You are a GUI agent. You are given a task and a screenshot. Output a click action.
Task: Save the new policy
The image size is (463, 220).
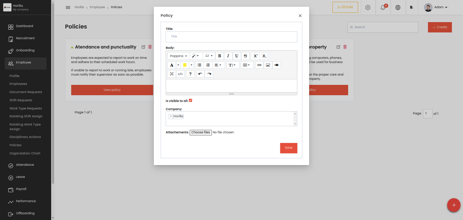[289, 148]
